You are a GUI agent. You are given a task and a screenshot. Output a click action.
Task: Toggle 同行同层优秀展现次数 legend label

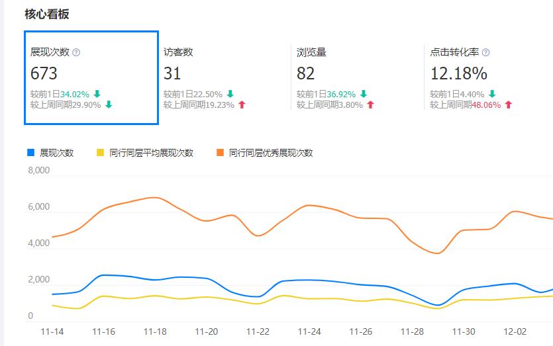coord(270,153)
